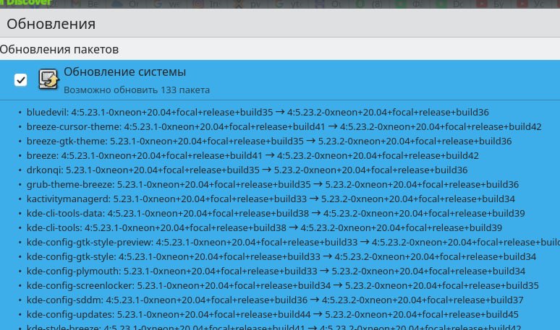Click the 'Обновления' page title
The image size is (560, 330).
click(x=51, y=25)
